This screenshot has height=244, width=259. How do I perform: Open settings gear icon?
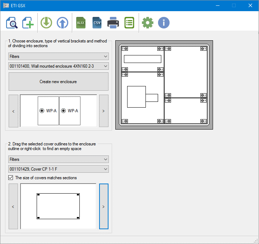[147, 23]
